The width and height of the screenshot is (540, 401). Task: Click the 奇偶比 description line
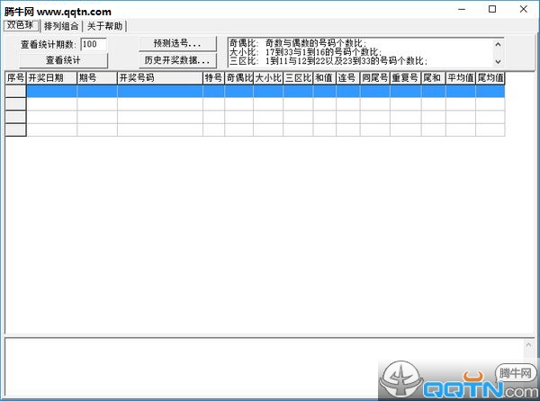point(298,43)
